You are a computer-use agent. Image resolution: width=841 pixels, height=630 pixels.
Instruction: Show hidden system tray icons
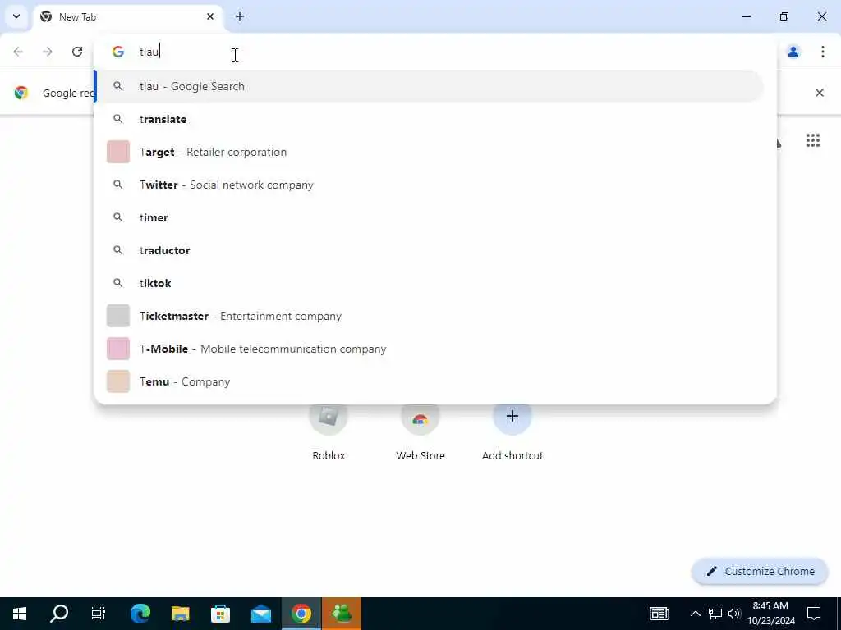coord(695,614)
